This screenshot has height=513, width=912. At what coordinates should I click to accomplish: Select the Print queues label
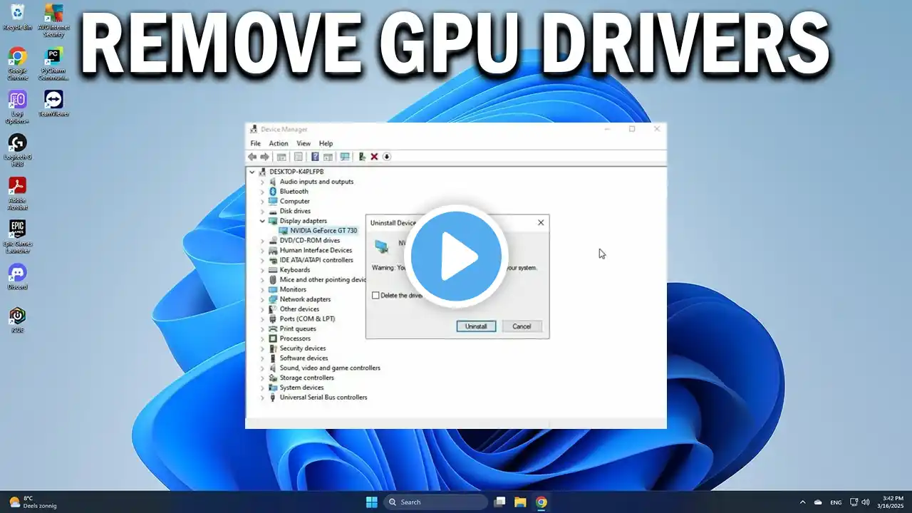point(298,328)
